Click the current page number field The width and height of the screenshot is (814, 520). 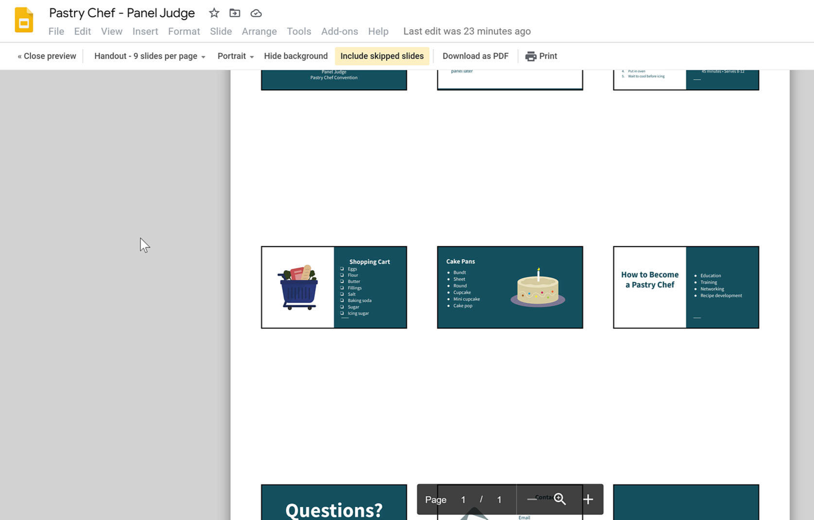463,500
